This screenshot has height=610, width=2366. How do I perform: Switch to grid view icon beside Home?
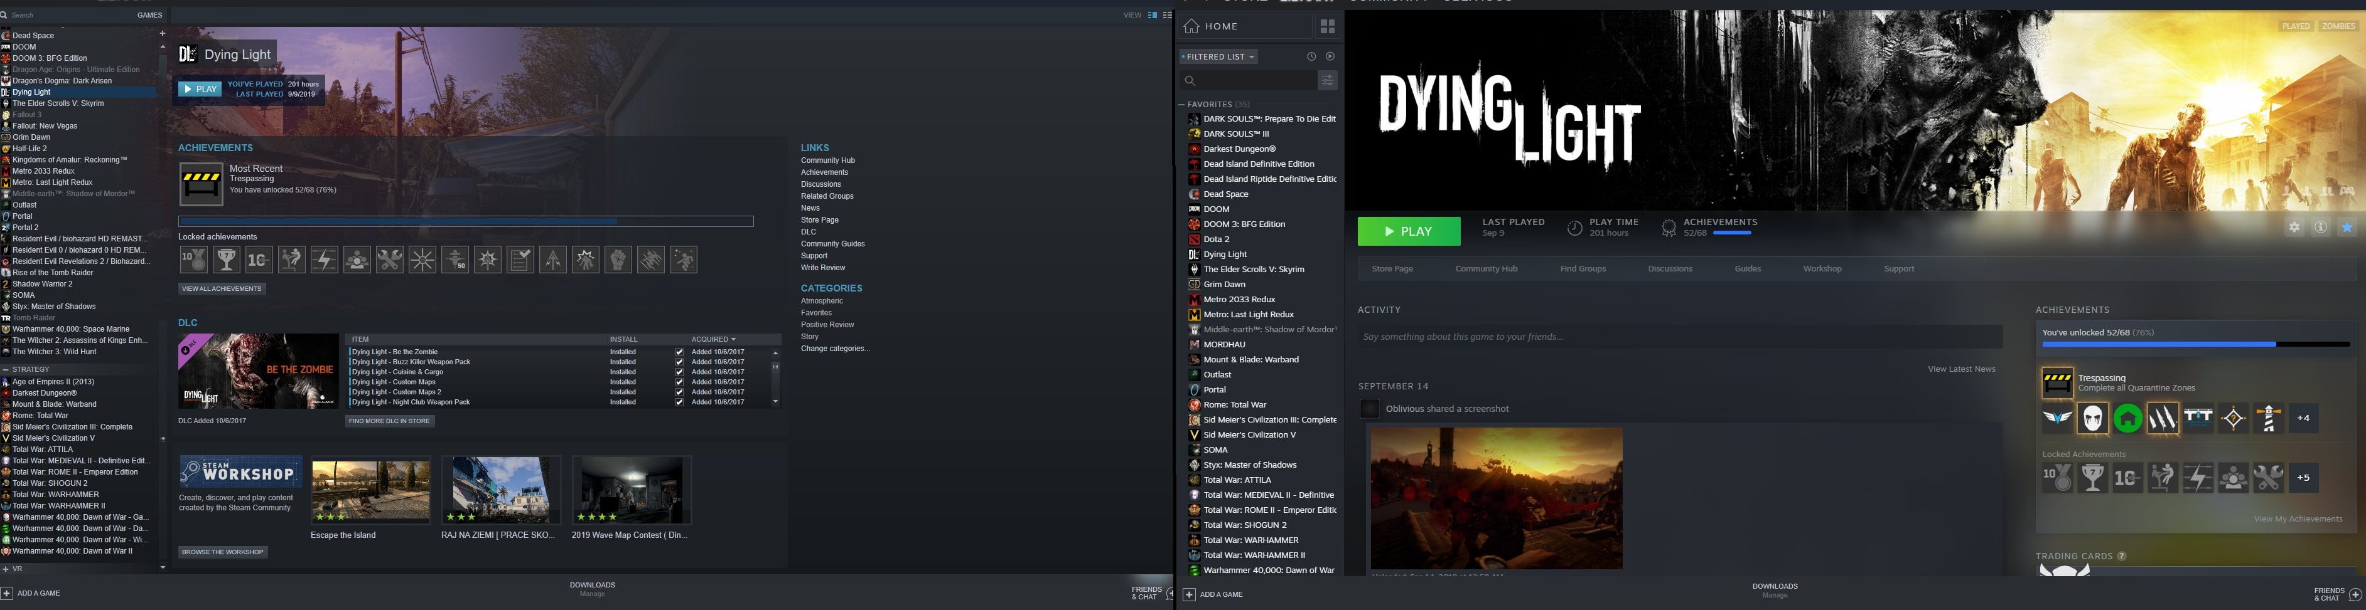point(1327,26)
